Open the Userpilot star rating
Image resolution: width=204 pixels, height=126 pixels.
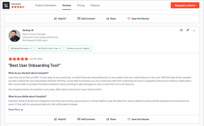pyautogui.click(x=18, y=7)
